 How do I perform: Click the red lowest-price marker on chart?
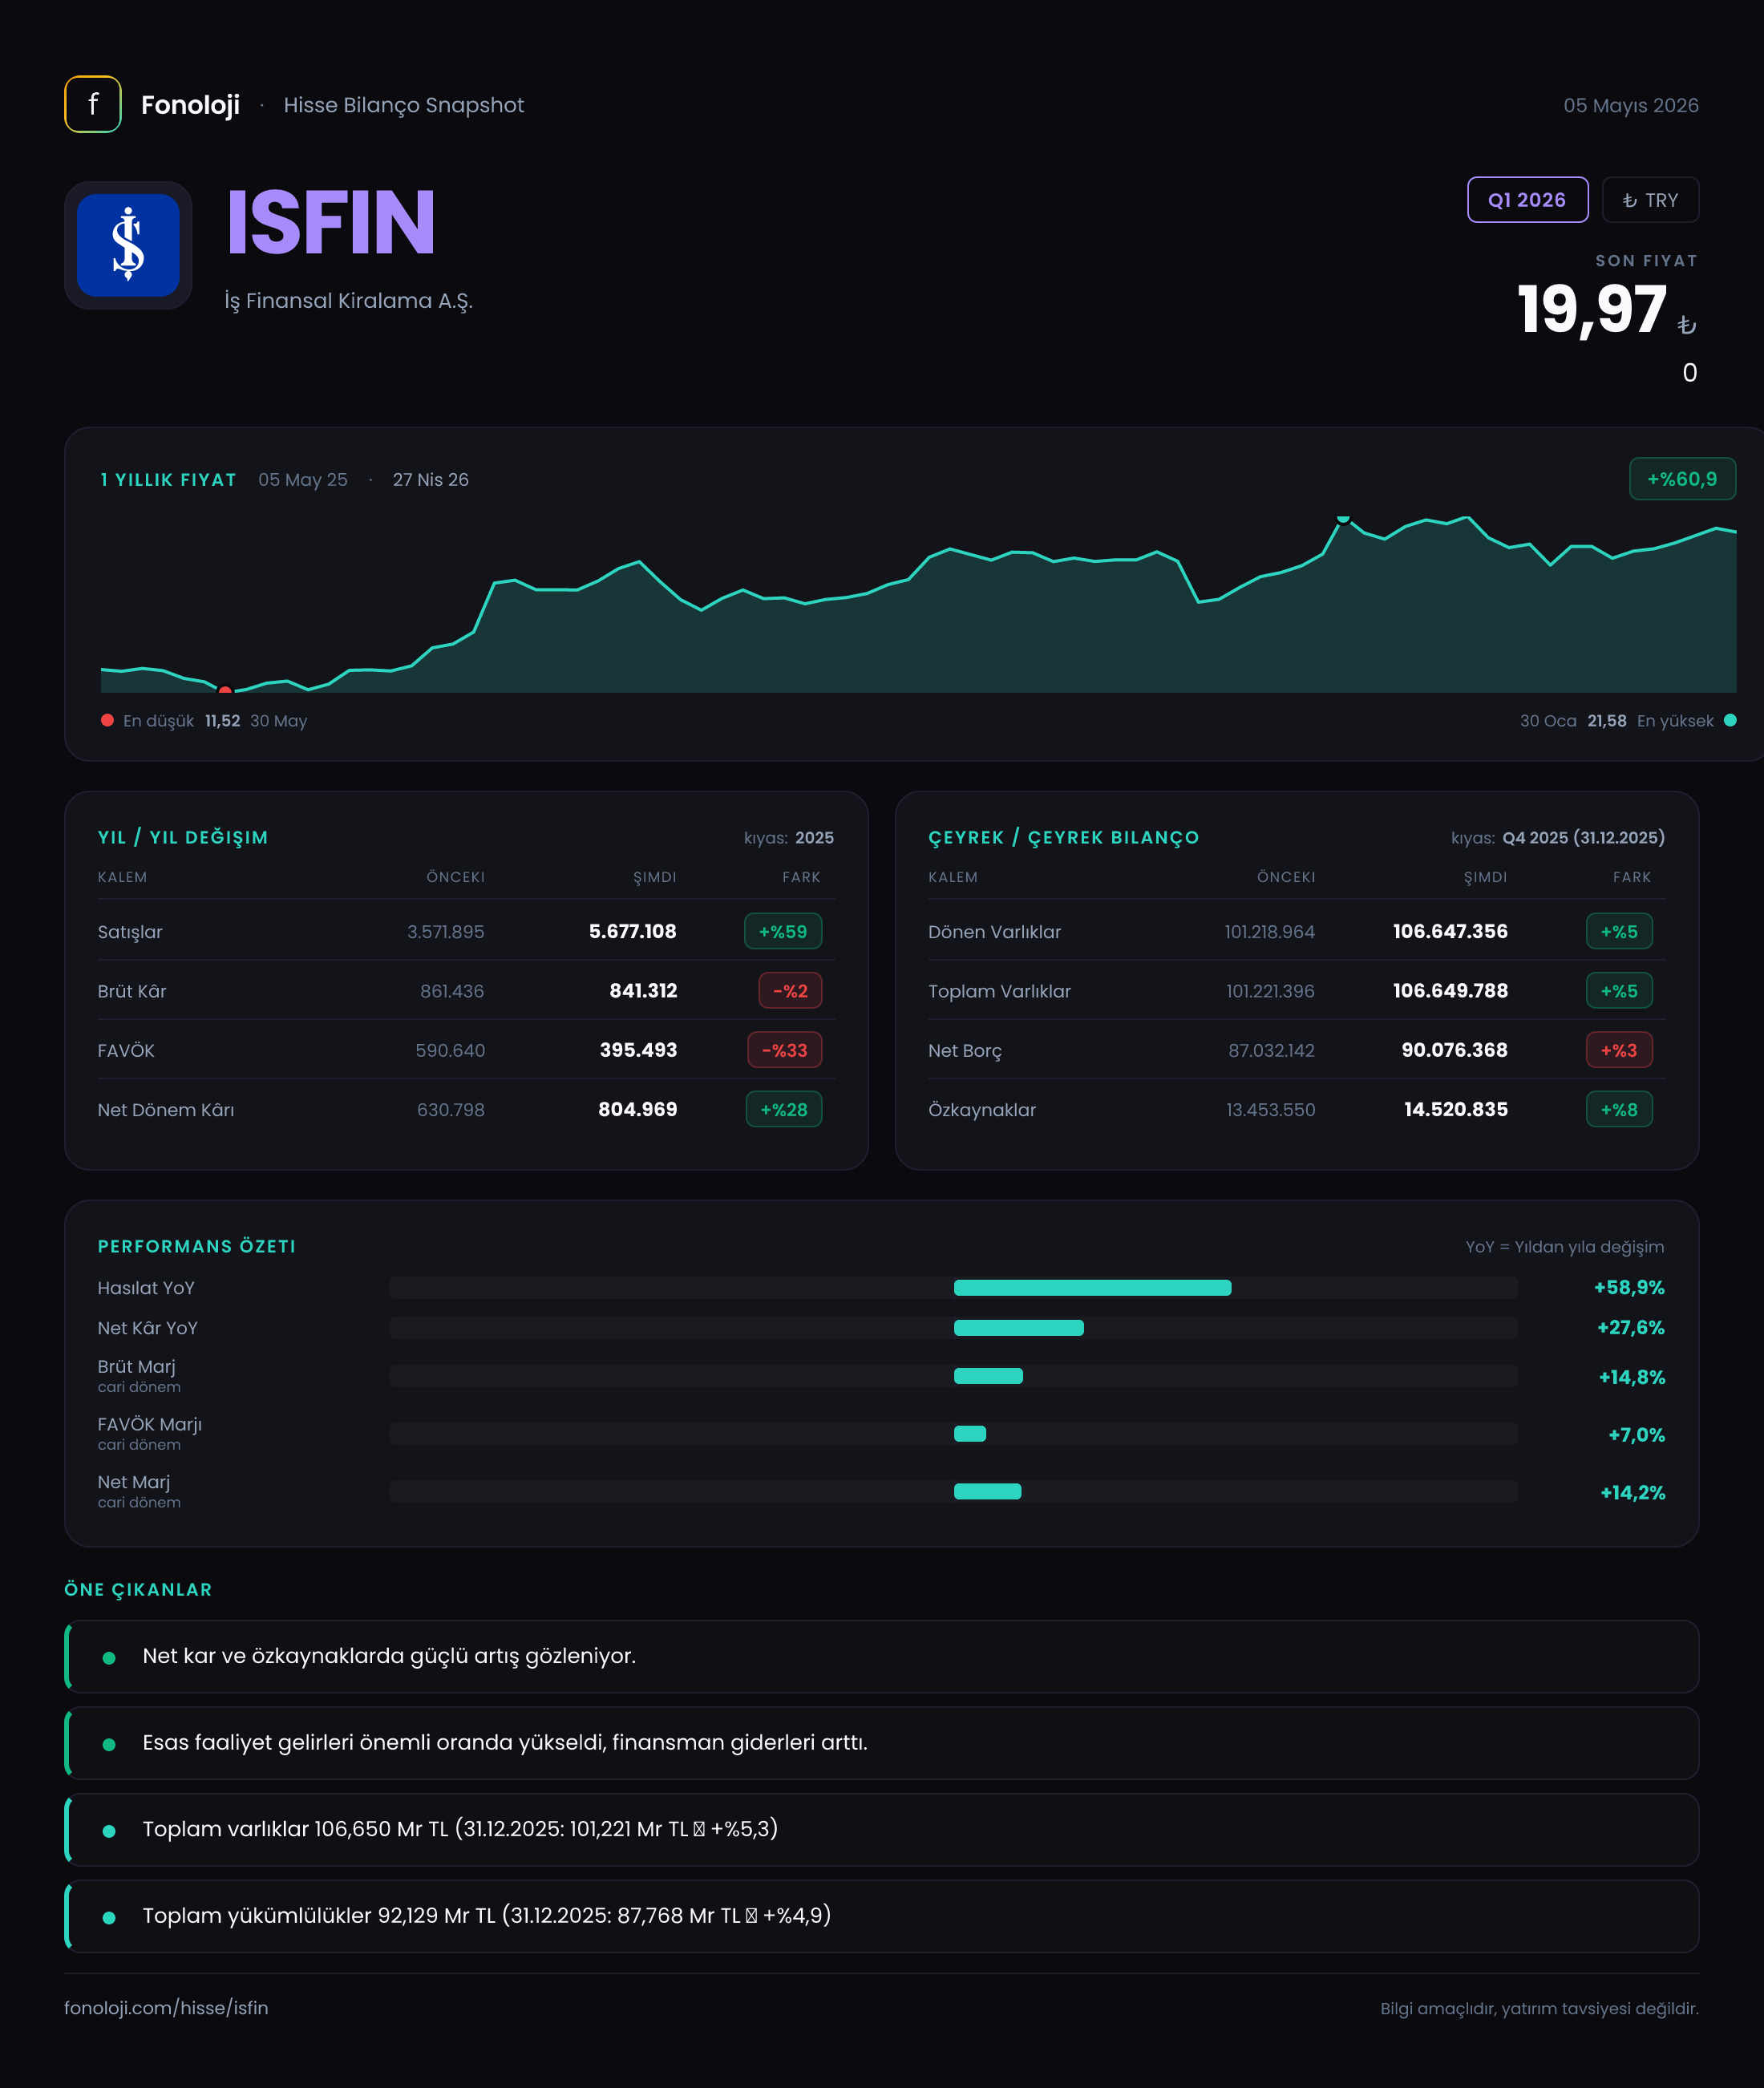[x=225, y=690]
